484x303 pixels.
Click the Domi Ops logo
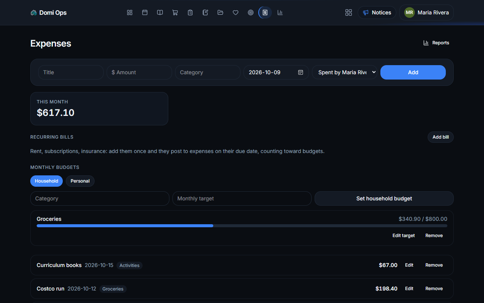pyautogui.click(x=48, y=12)
